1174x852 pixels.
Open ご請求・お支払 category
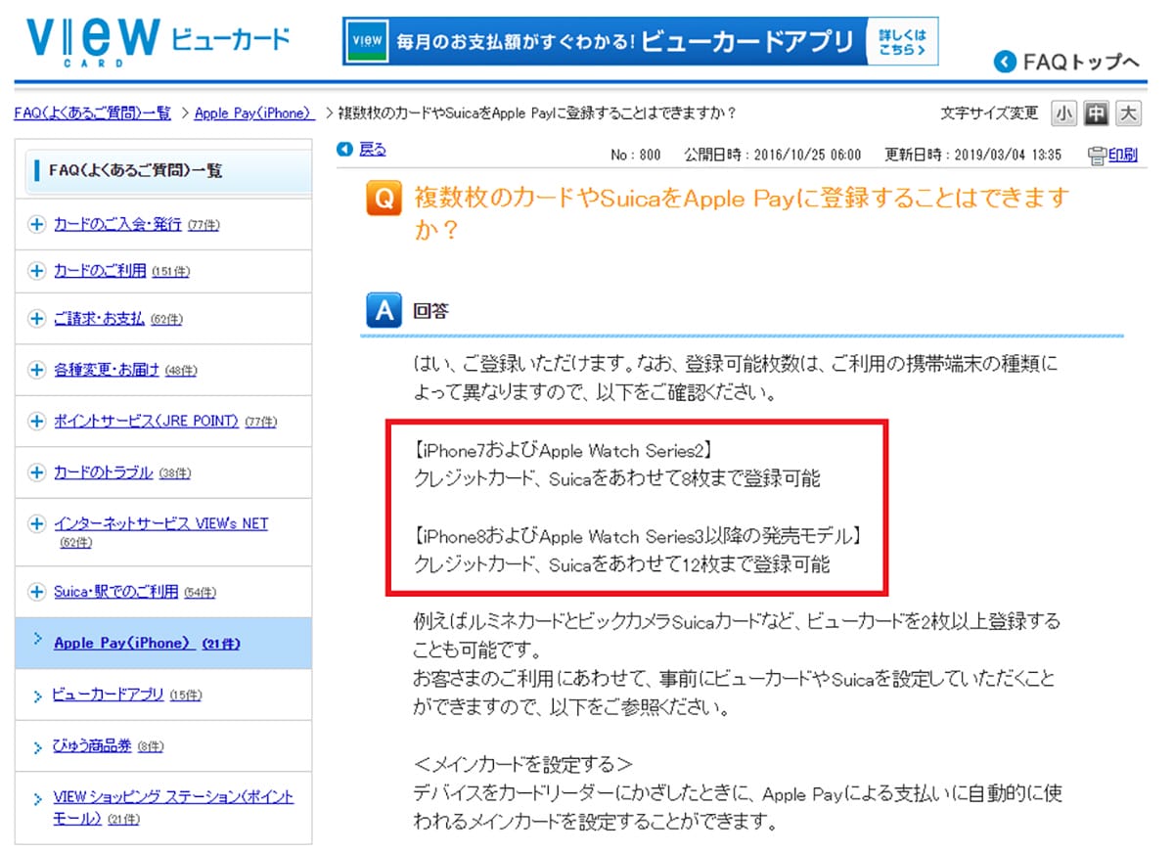tap(99, 319)
